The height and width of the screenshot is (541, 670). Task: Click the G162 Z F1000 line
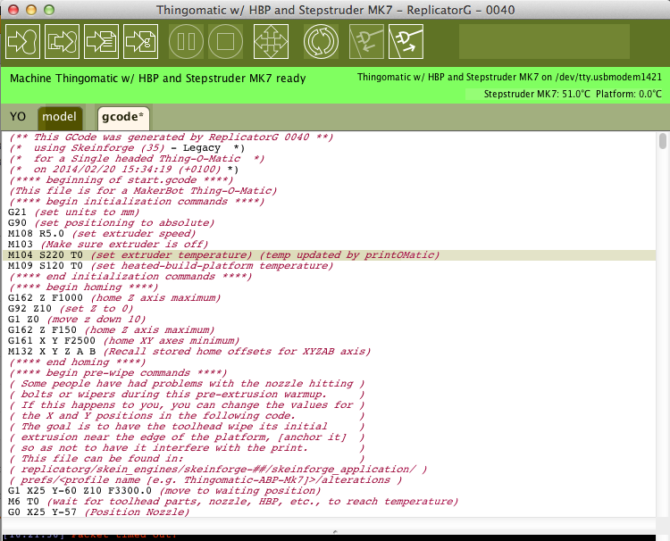[114, 298]
